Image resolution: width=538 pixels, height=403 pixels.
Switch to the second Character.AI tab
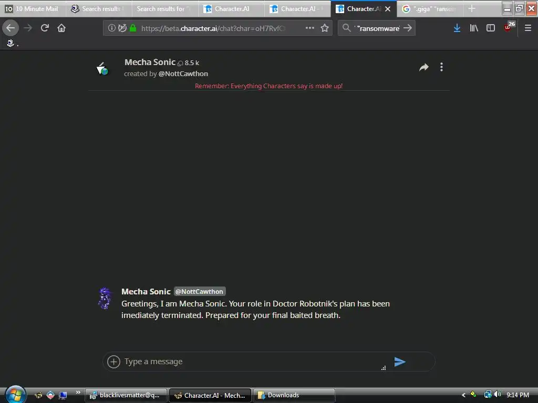(297, 8)
